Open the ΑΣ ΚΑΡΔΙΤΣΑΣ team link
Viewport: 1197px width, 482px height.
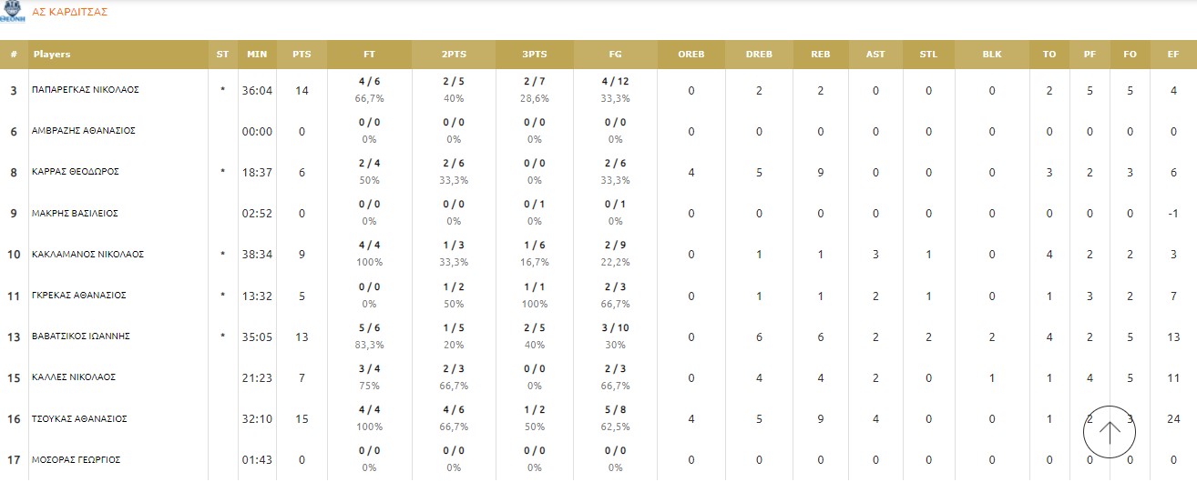pyautogui.click(x=70, y=13)
